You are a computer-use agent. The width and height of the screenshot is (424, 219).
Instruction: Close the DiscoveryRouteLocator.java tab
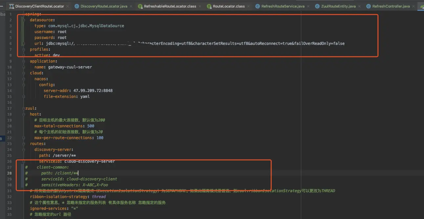point(131,6)
